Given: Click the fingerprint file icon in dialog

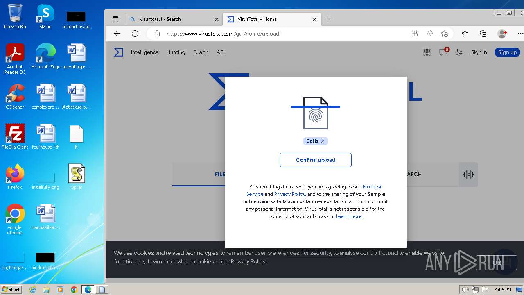Looking at the screenshot, I should click(x=316, y=113).
